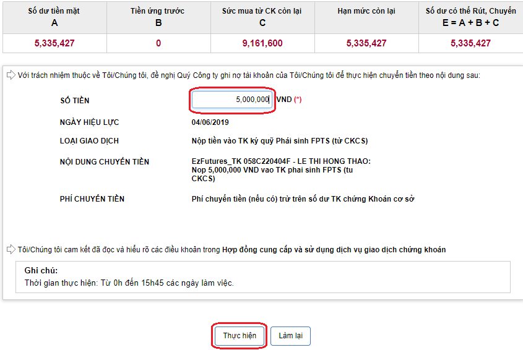Click the Tiền ứng trước header

158,17
